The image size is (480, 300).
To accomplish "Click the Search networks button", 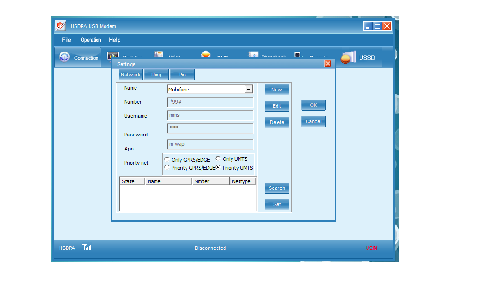I will 277,188.
